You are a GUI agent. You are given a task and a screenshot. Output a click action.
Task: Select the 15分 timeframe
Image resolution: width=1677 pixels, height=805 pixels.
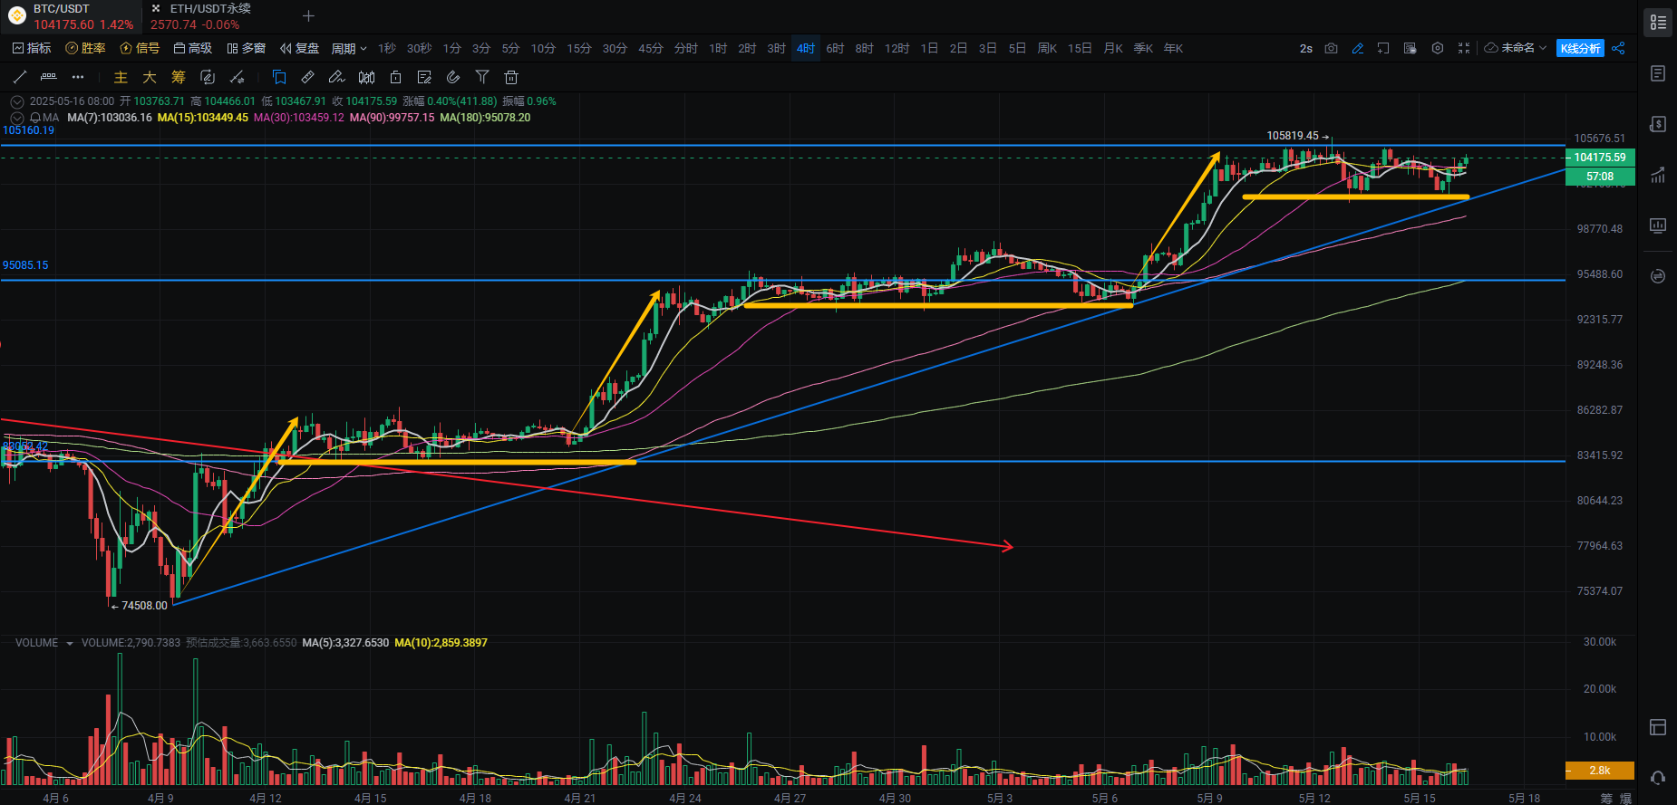[578, 49]
